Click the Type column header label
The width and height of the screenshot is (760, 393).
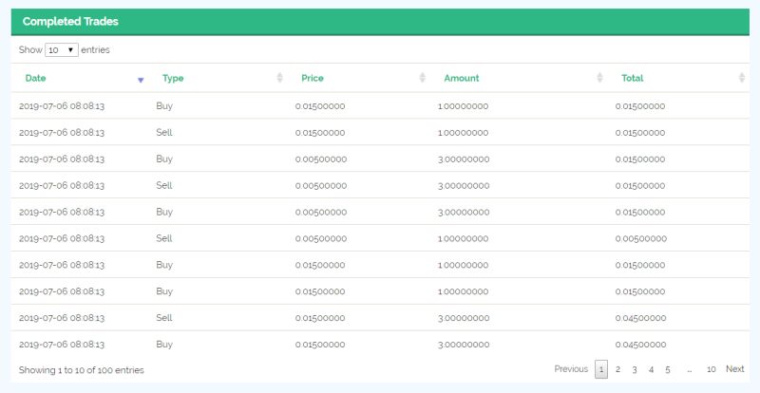[173, 78]
